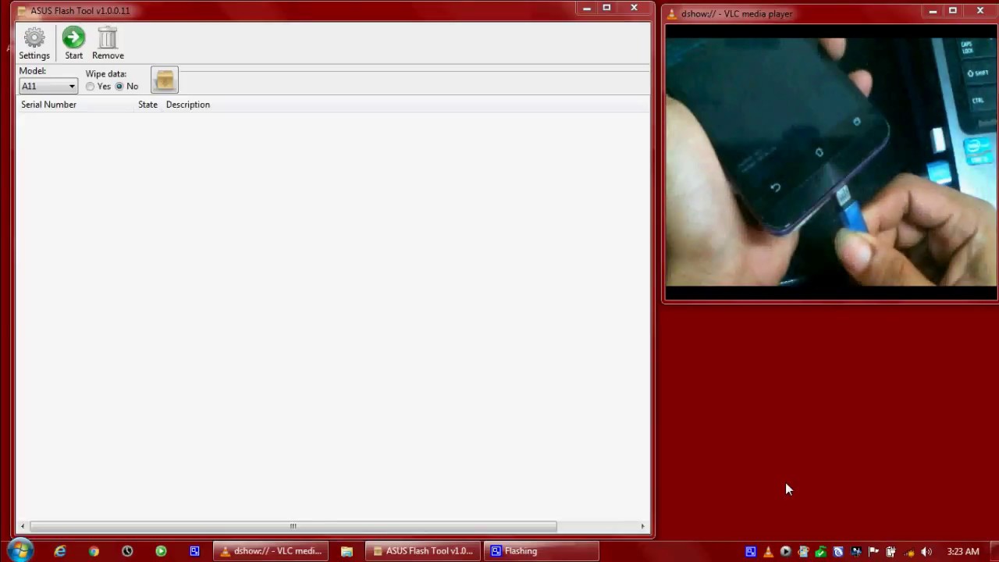Click the Serial Number column header

point(48,105)
